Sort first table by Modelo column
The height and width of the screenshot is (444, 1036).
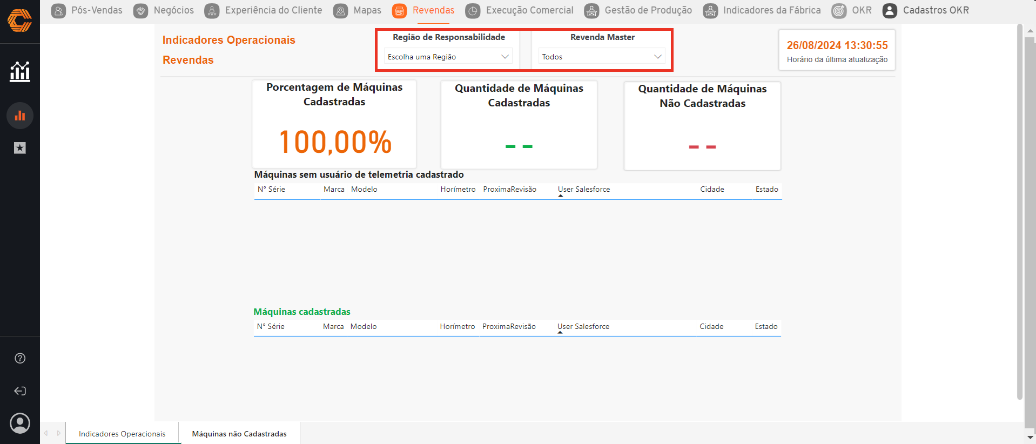coord(364,190)
